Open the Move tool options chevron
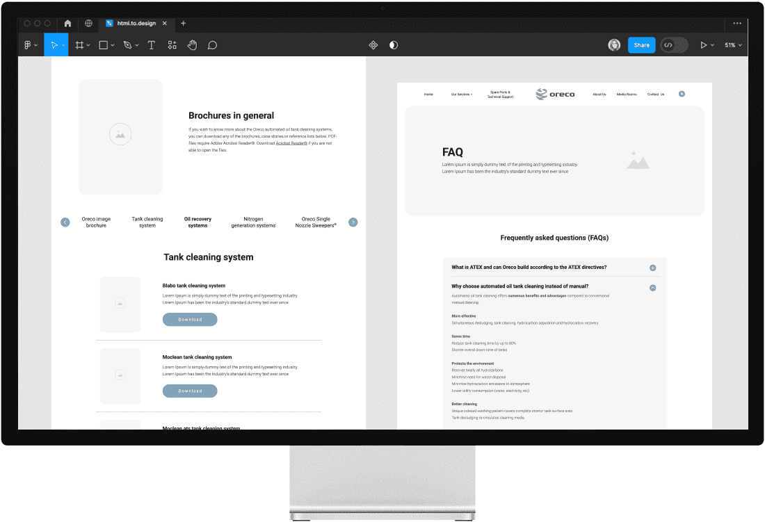765x522 pixels. point(63,45)
